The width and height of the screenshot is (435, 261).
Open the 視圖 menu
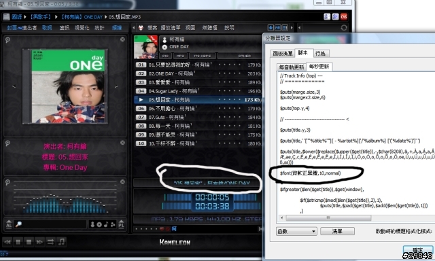pyautogui.click(x=190, y=28)
